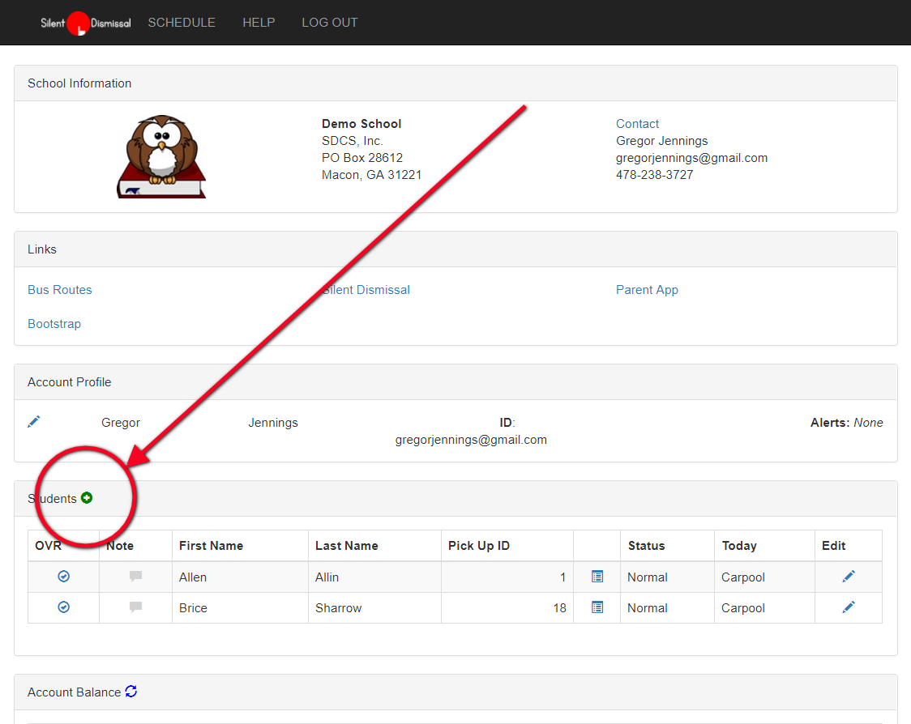This screenshot has height=724, width=911.
Task: Open the SCHEDULE menu item
Action: [x=182, y=23]
